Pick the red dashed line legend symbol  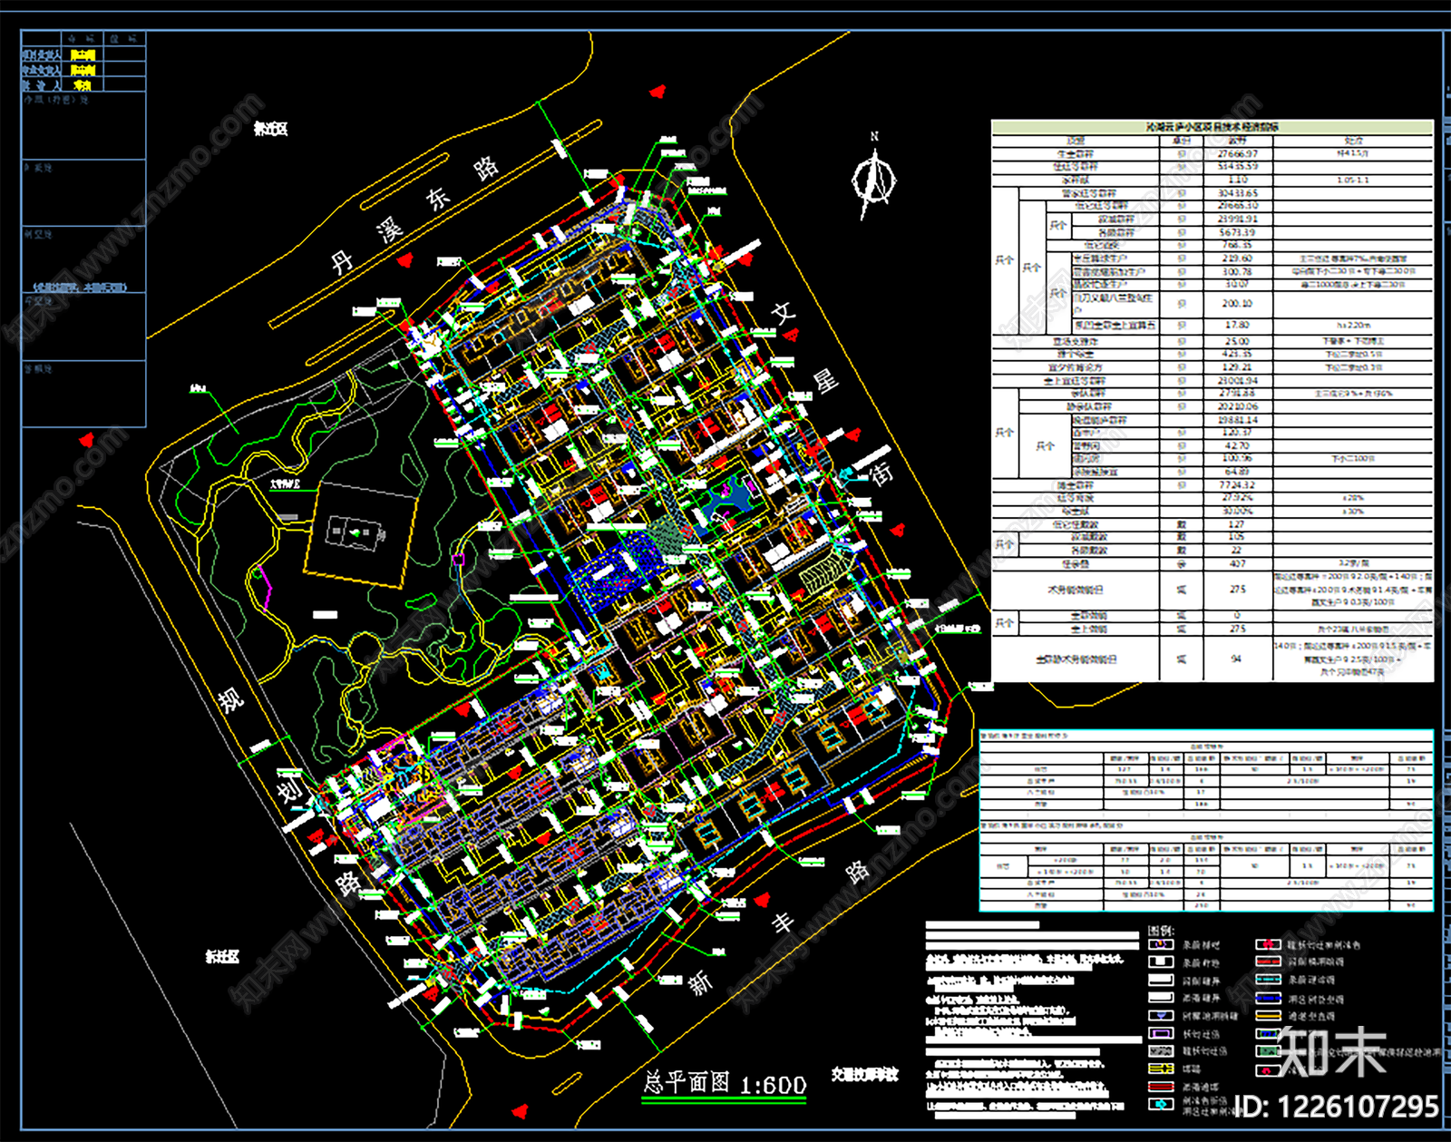pos(1268,961)
